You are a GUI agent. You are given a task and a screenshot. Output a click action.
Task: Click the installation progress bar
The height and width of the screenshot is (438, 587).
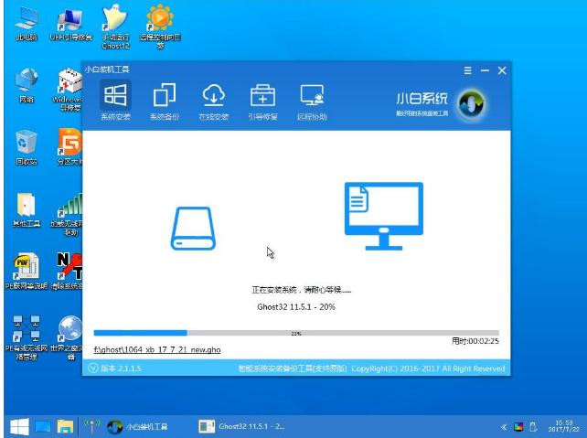296,333
